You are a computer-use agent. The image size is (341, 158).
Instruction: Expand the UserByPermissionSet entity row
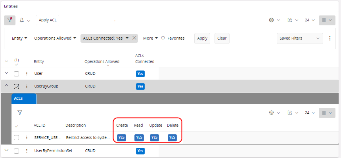point(6,150)
